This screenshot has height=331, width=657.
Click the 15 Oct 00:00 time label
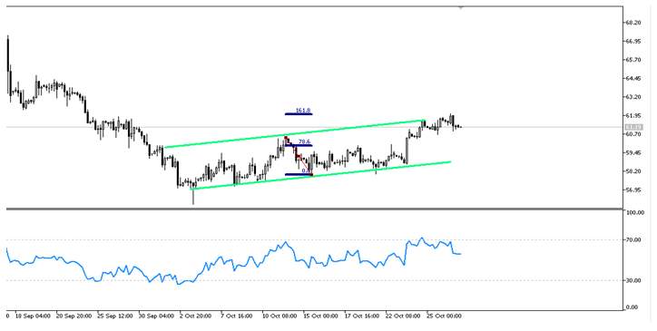click(320, 316)
